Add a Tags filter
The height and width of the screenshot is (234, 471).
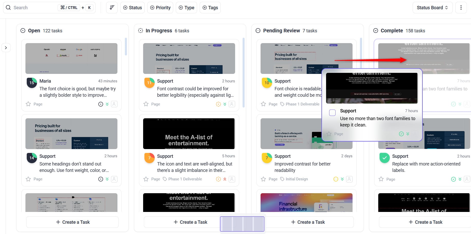coord(210,8)
